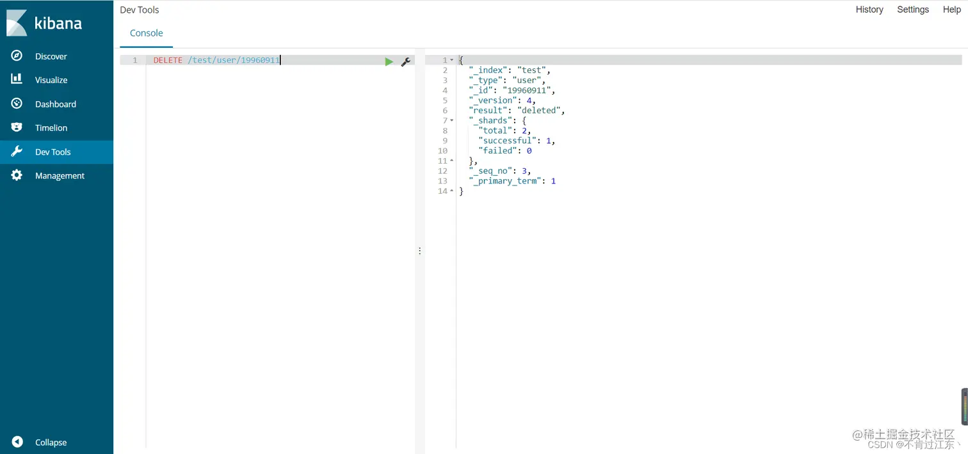Click "_version": 4 response line
968x454 pixels.
[x=502, y=100]
